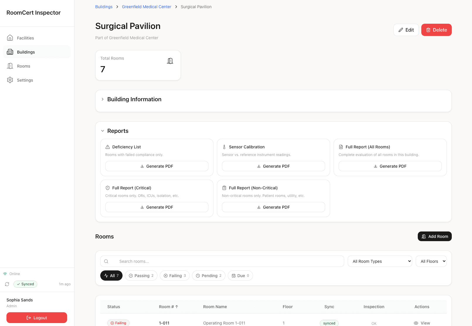This screenshot has height=326, width=472.
Task: Click the 1m ago sync time
Action: tap(65, 284)
